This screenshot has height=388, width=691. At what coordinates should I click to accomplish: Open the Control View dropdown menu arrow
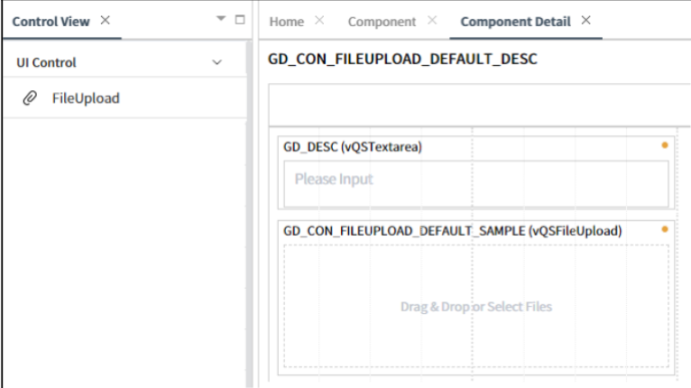(221, 19)
